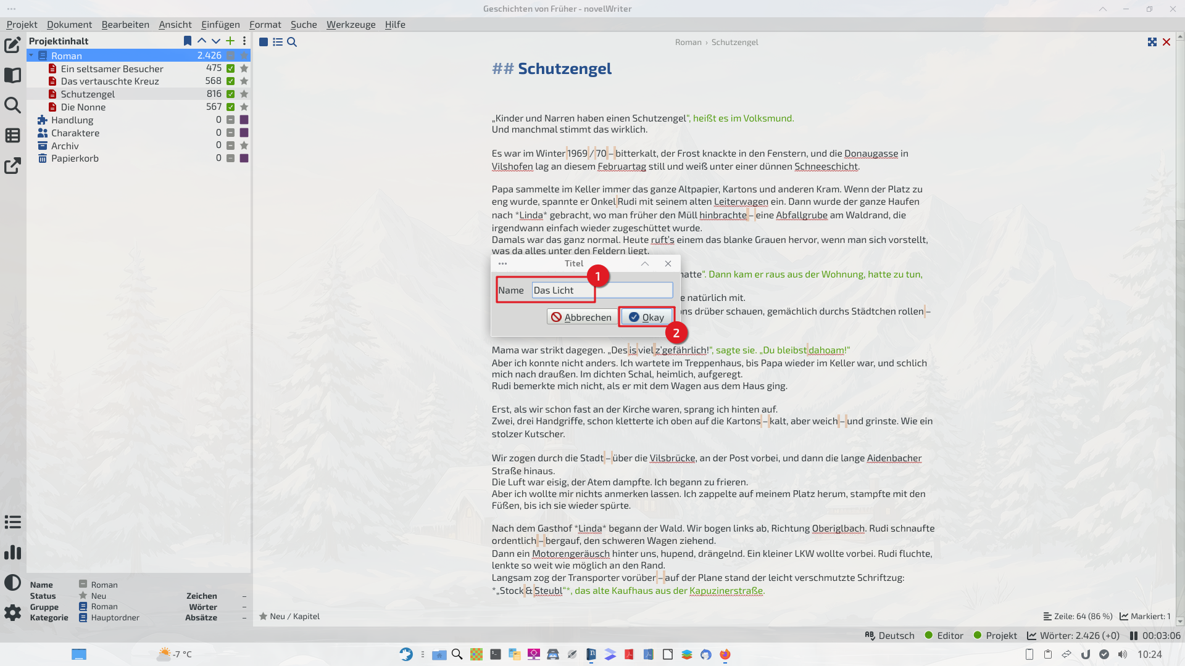Click Abbrechen to cancel the dialog
The width and height of the screenshot is (1185, 666).
coord(581,317)
